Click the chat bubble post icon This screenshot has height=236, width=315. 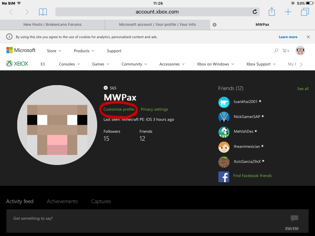(294, 218)
